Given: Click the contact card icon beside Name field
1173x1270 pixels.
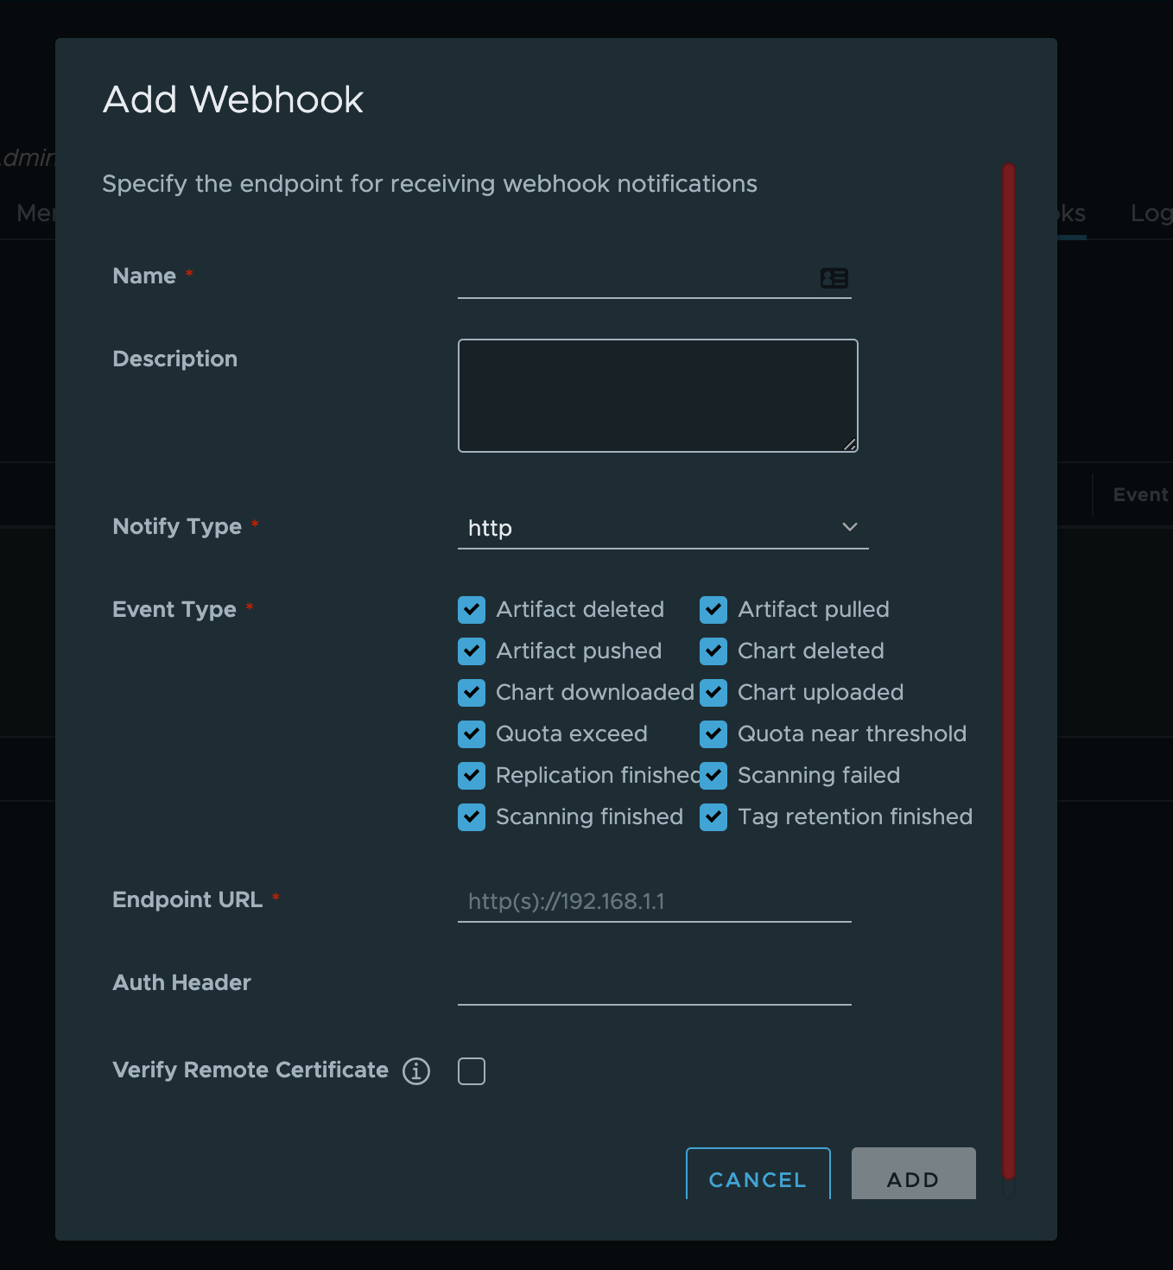Looking at the screenshot, I should [833, 277].
